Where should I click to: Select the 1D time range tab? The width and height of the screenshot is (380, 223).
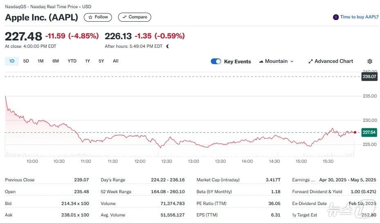tap(12, 61)
